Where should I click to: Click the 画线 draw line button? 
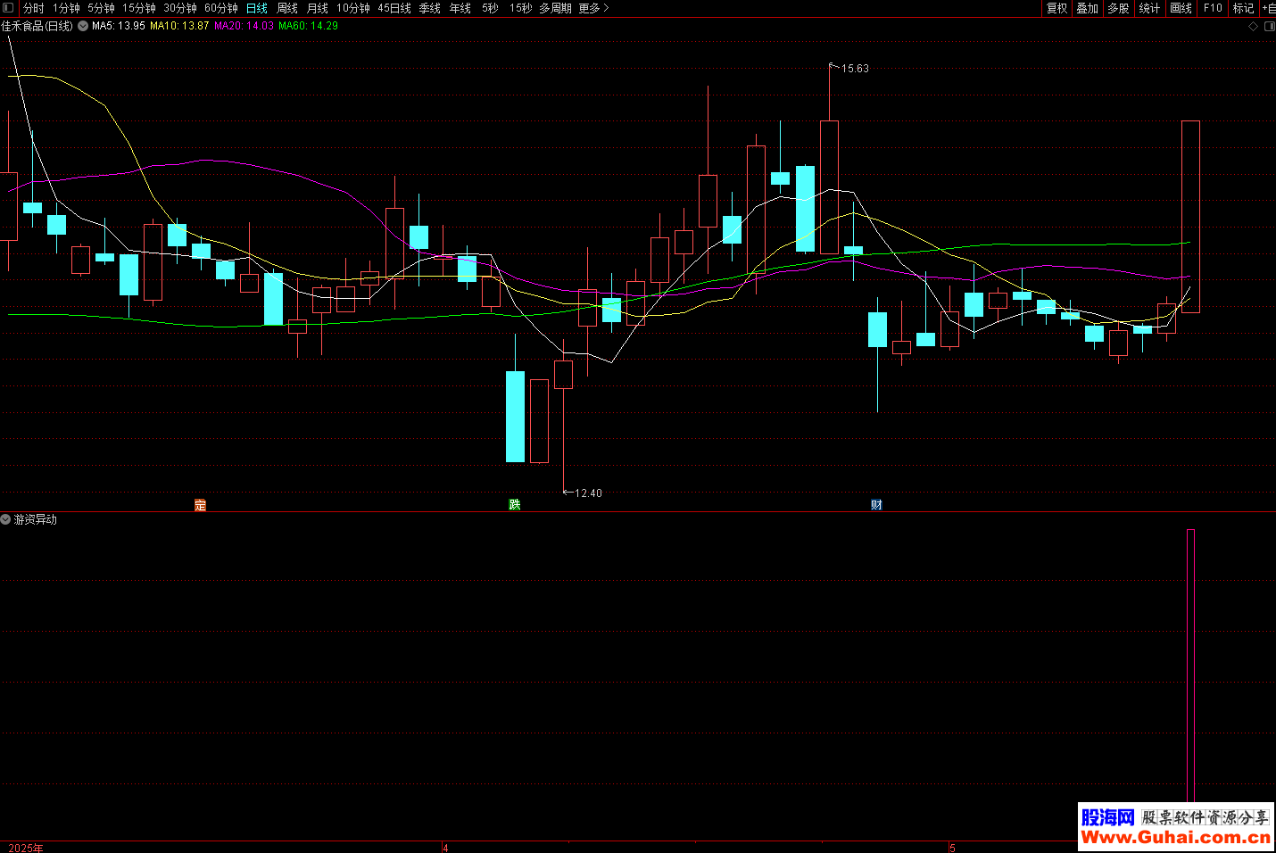pos(1181,8)
